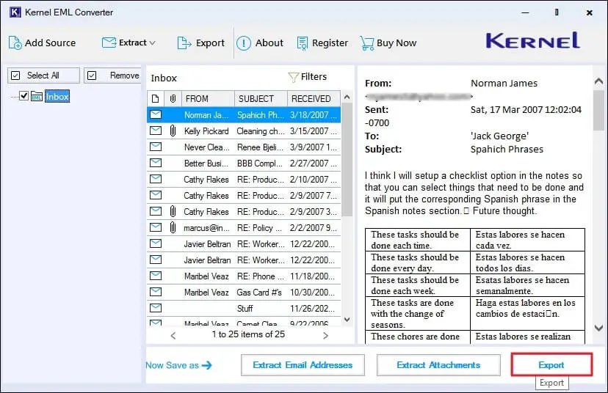The image size is (608, 393).
Task: Open the About info icon
Action: 244,43
